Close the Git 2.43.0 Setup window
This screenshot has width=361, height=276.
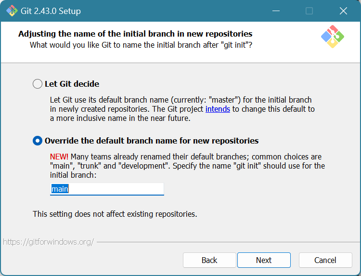(x=343, y=11)
